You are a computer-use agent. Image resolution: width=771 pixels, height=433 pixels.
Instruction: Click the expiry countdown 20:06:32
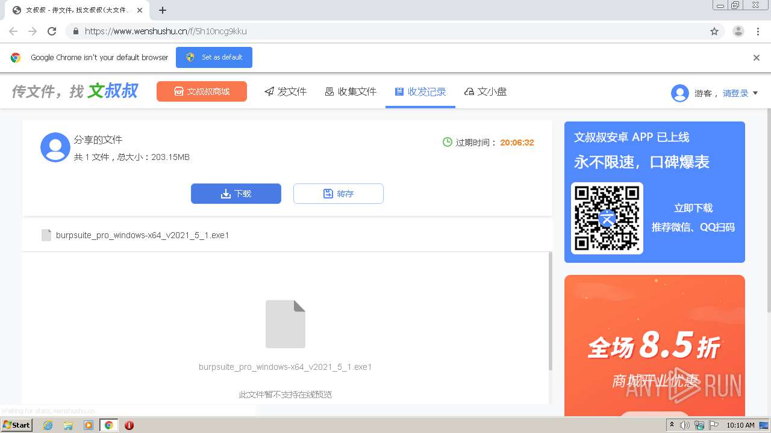[517, 143]
